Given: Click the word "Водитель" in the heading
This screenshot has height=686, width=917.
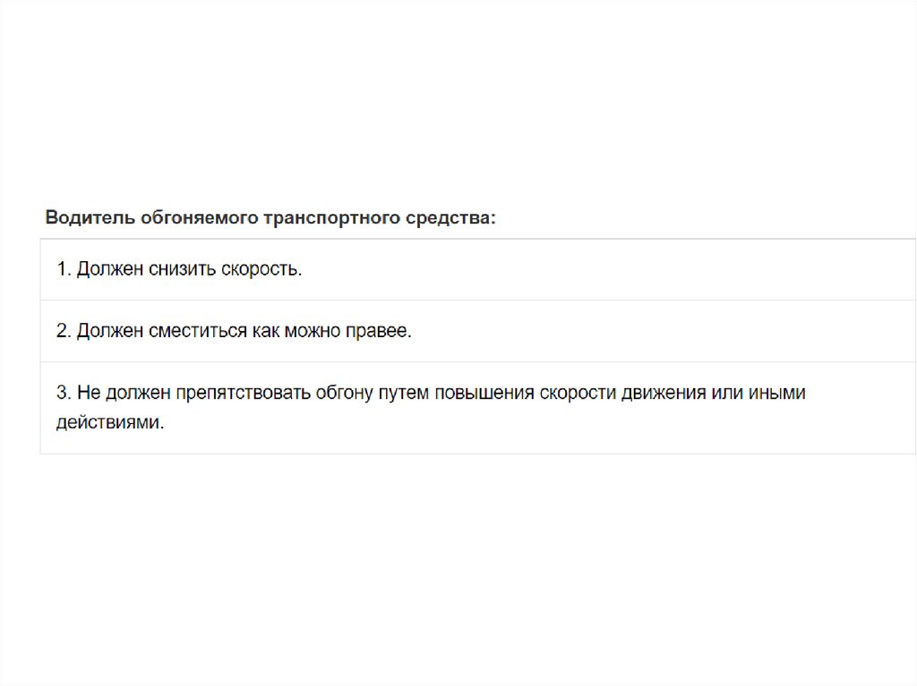Looking at the screenshot, I should coord(90,217).
